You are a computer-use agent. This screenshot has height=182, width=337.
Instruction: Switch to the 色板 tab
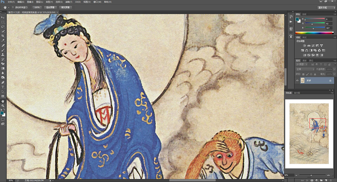pos(304,14)
